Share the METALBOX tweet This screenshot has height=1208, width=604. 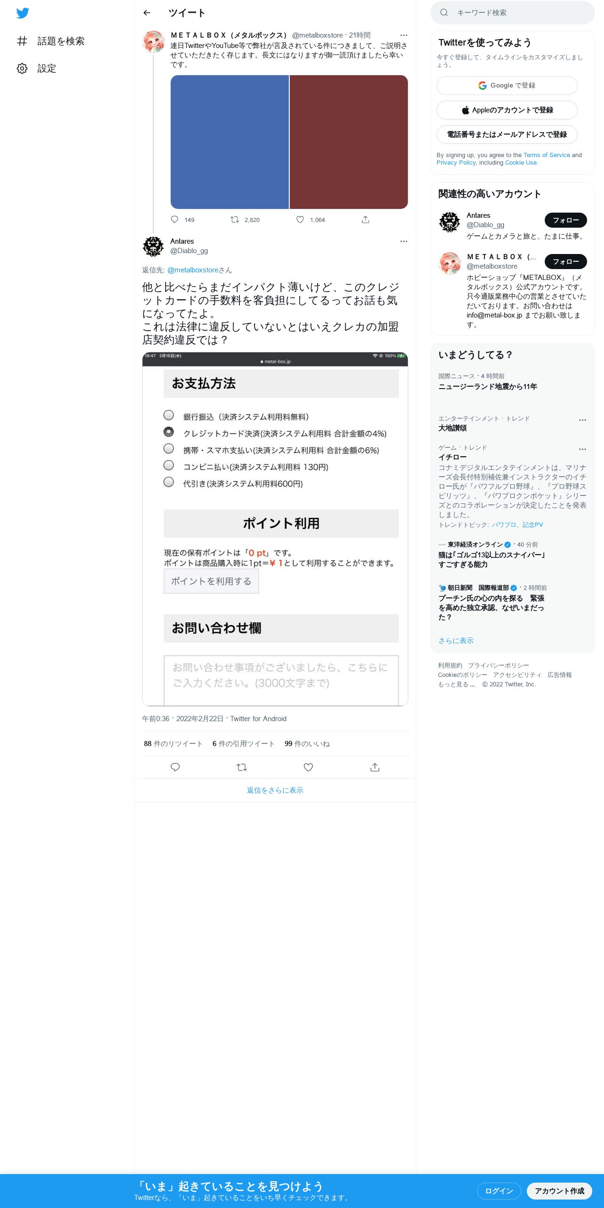pyautogui.click(x=366, y=220)
